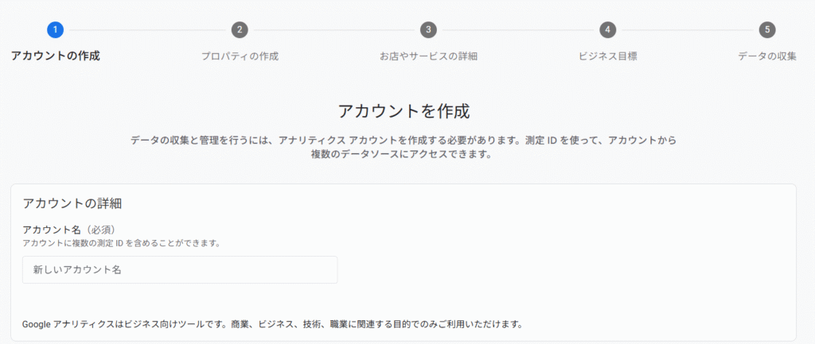Select the データの収集 step label
Screen dimensions: 815x344
767,56
